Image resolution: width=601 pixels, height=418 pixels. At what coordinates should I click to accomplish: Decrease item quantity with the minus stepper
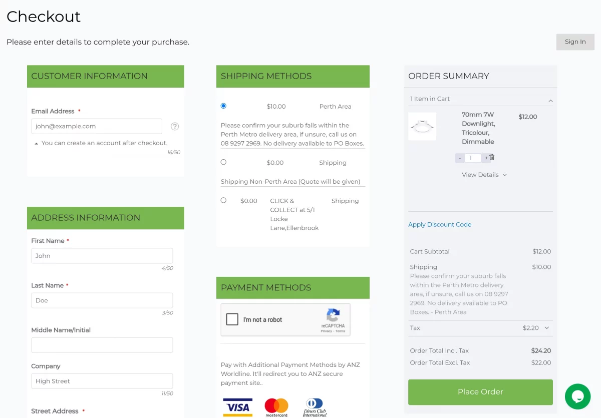tap(459, 157)
